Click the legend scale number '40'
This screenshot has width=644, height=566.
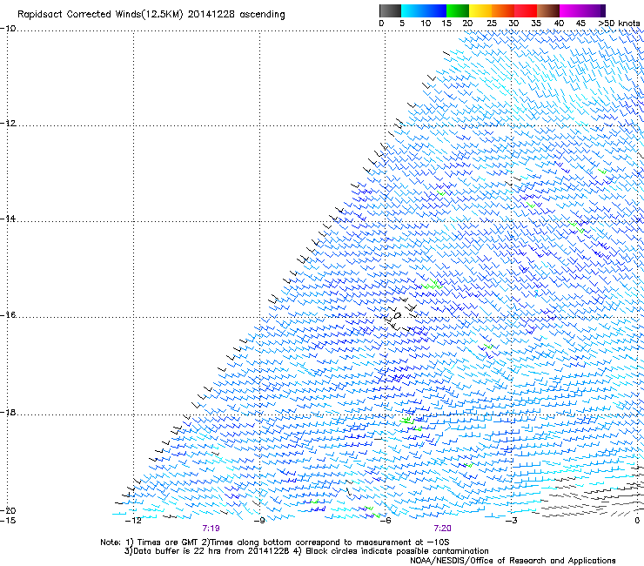click(x=559, y=24)
